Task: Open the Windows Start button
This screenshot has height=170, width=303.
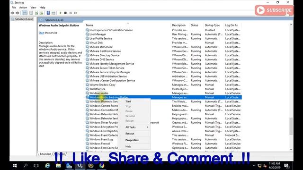Action: click(15, 166)
